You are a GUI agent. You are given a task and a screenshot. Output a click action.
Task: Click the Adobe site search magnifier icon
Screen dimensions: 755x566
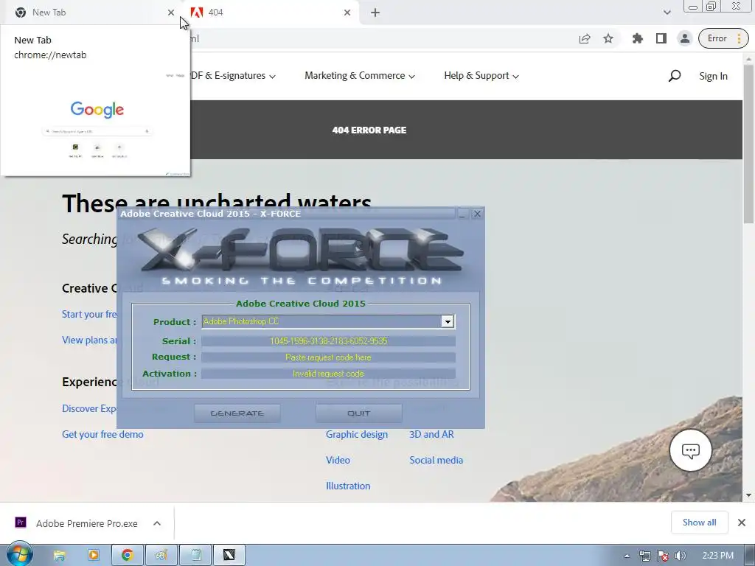tap(675, 76)
